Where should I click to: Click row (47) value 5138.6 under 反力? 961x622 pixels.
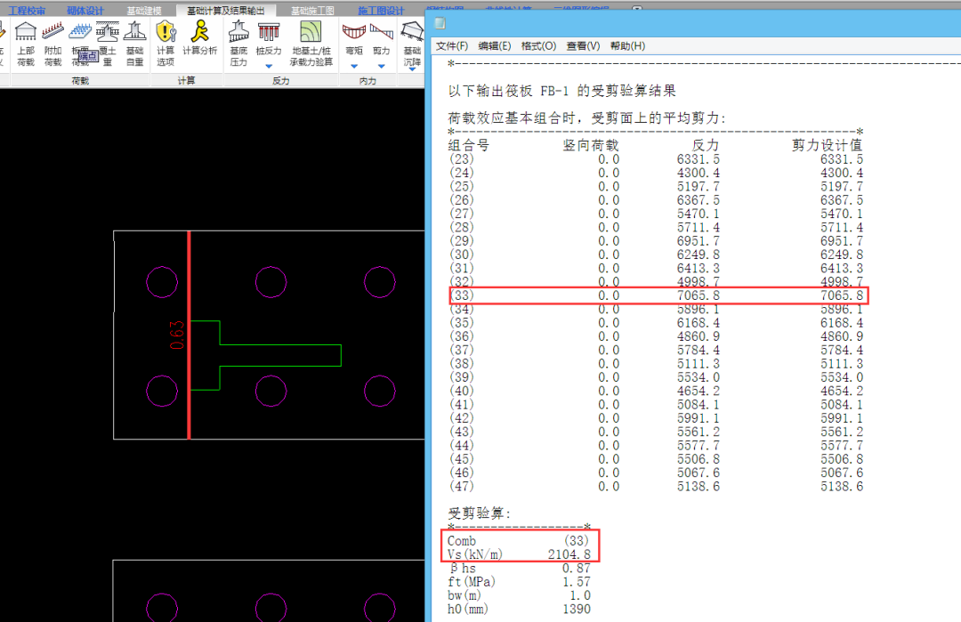[699, 487]
